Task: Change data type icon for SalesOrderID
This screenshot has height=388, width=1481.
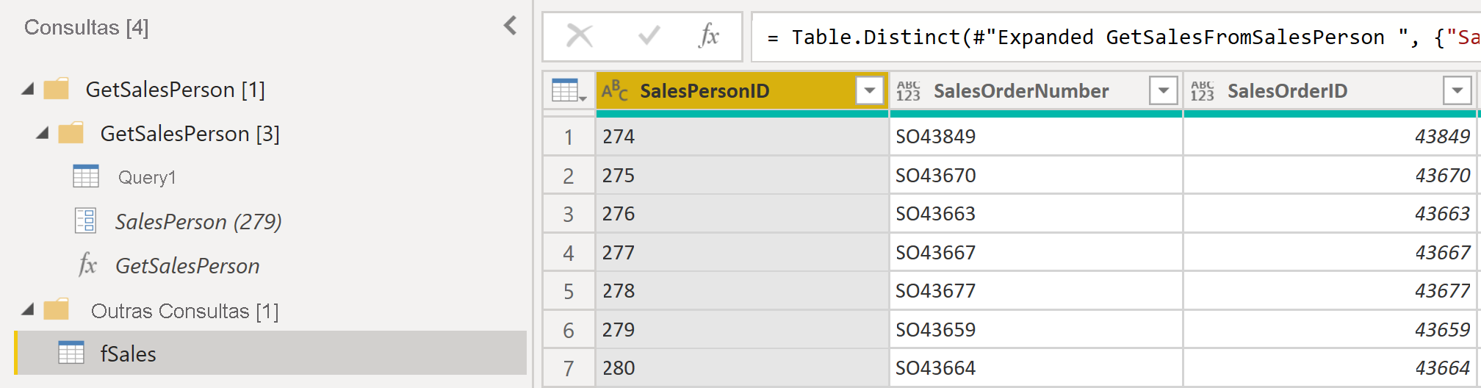Action: pos(1202,91)
